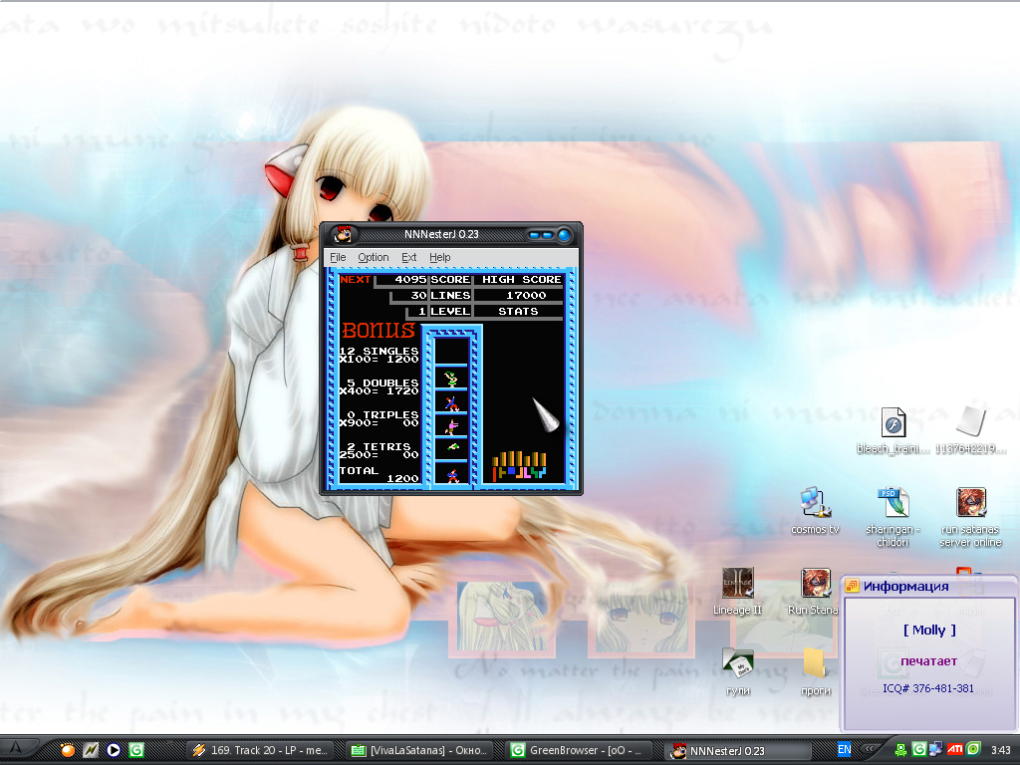The width and height of the screenshot is (1020, 765).
Task: Launch the green chart quick launch icon
Action: 91,750
